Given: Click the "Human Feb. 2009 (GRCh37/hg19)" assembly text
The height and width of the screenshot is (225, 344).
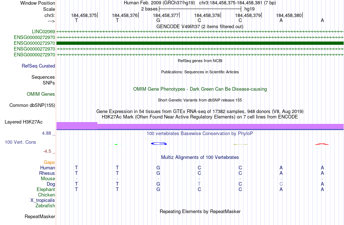Looking at the screenshot, I should pos(159,3).
